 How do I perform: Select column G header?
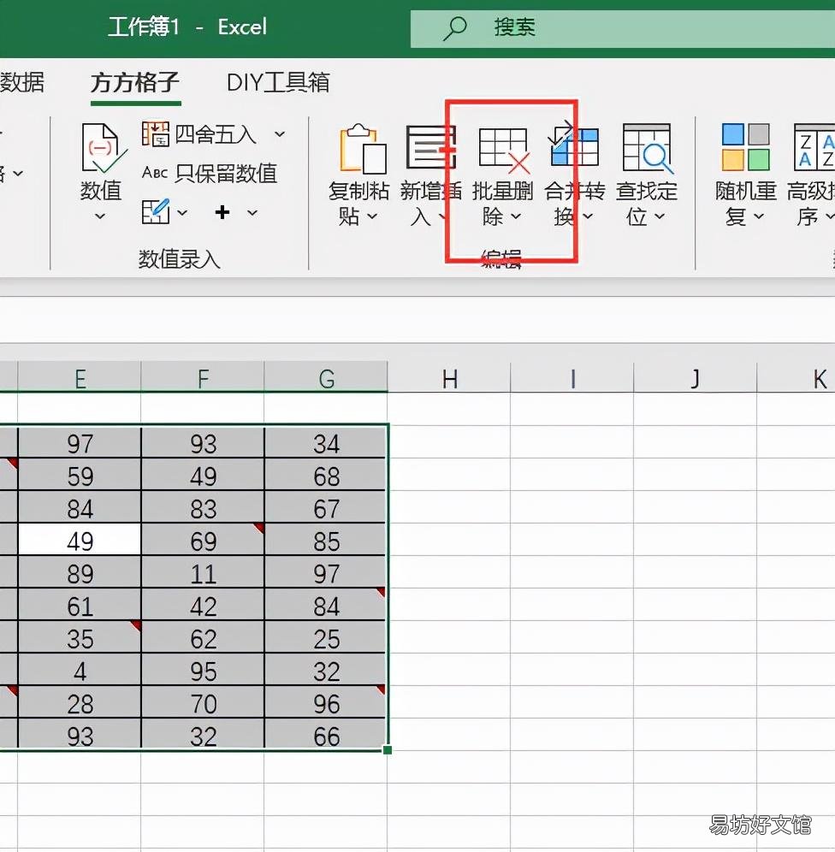point(326,377)
